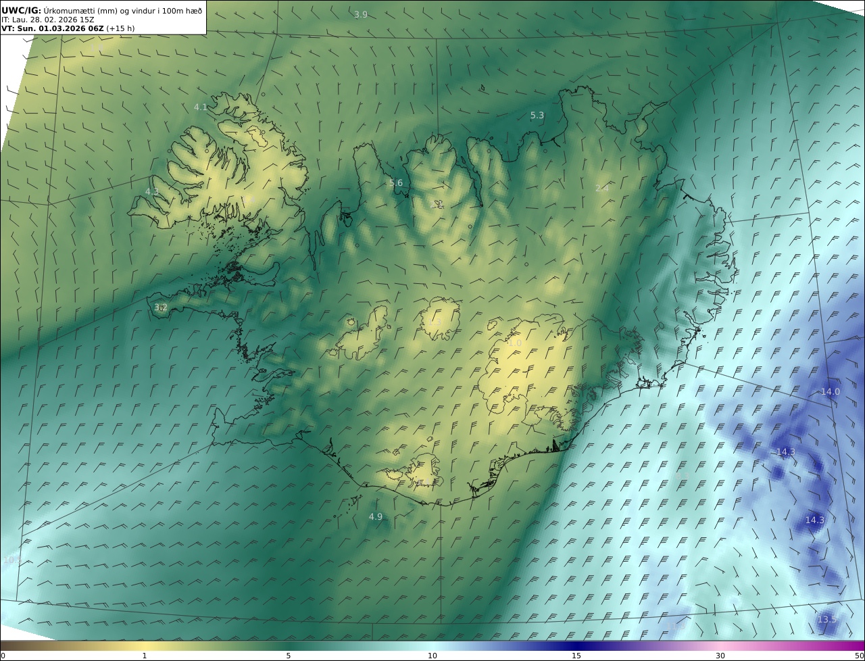This screenshot has width=865, height=661.
Task: Click the colorbar tick label 10
Action: (x=432, y=656)
